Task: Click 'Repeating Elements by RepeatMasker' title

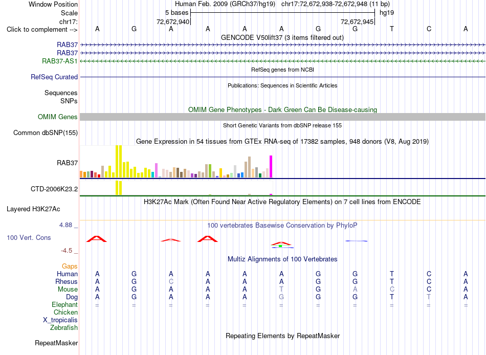Action: pyautogui.click(x=282, y=336)
